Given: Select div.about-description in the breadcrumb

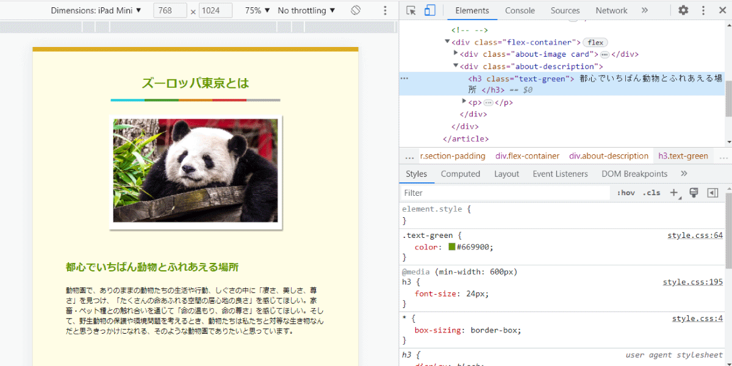Looking at the screenshot, I should click(609, 156).
